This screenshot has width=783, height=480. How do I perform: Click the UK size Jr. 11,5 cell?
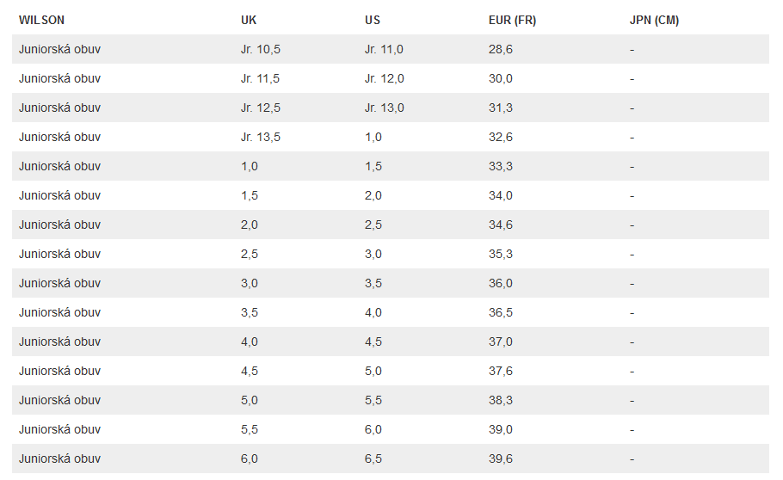click(x=261, y=79)
